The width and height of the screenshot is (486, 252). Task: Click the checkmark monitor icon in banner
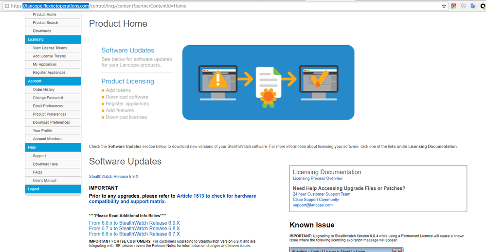pos(319,83)
